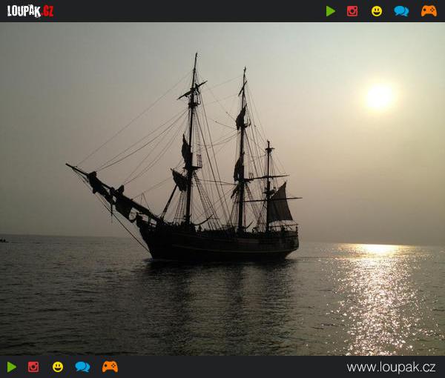Click the empty middle of top dark bar
The height and width of the screenshot is (378, 445).
(185, 11)
